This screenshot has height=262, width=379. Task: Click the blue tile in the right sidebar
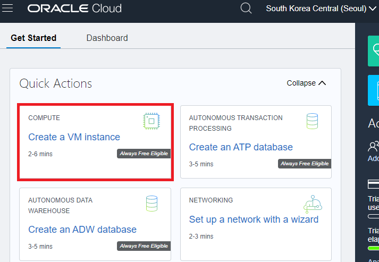[x=374, y=90]
